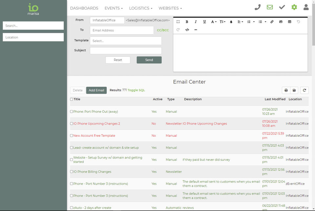Click the Toggle SQL link
The width and height of the screenshot is (315, 211).
(x=136, y=90)
